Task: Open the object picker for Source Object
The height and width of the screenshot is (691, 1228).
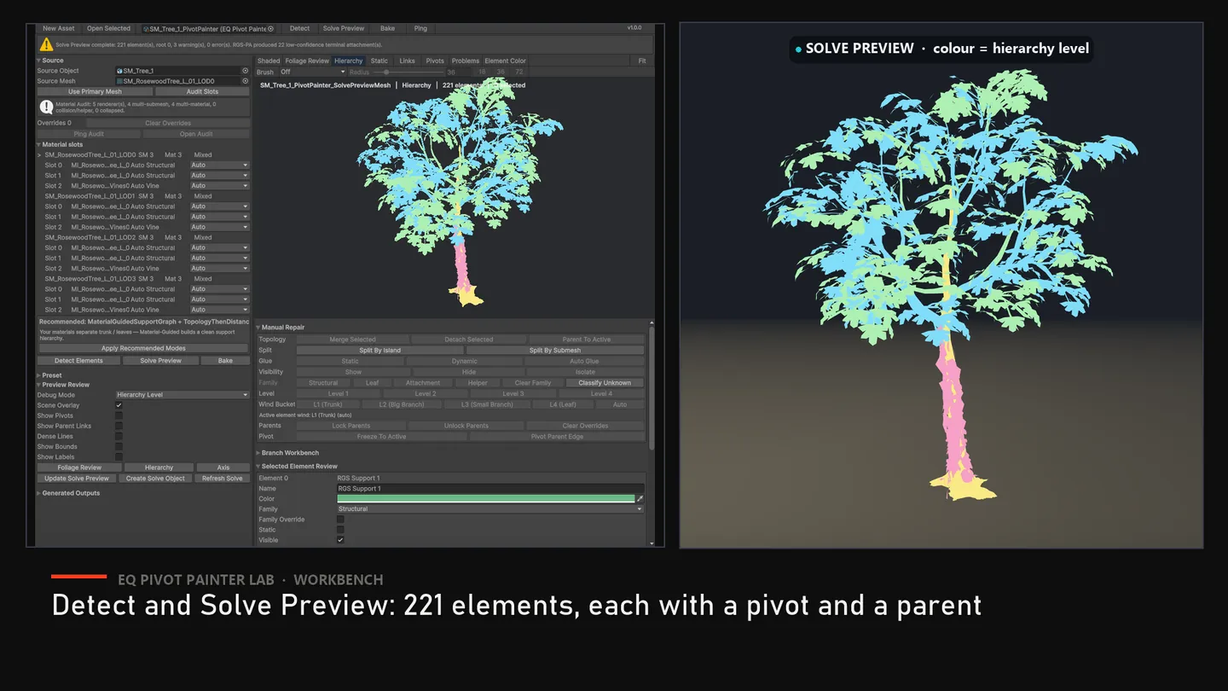Action: click(x=246, y=71)
